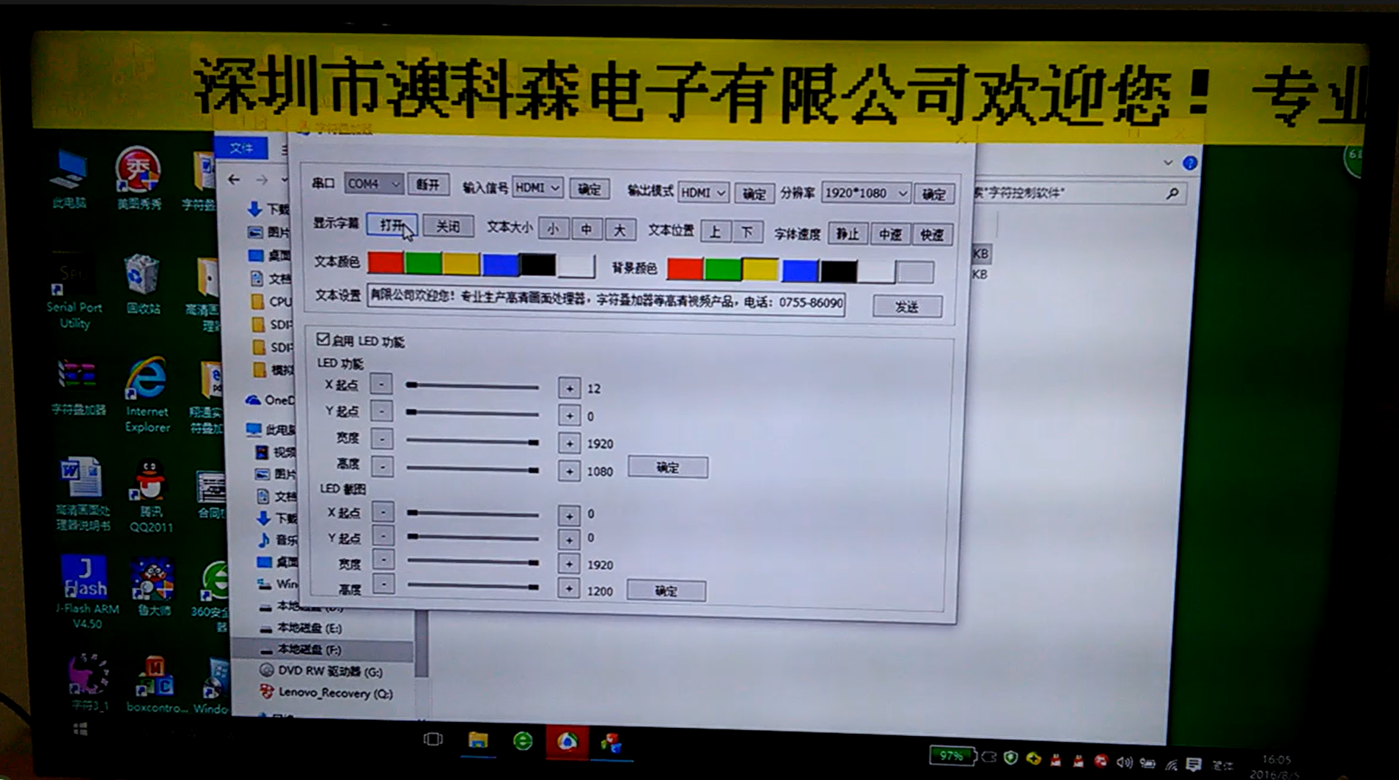Open the 文件 tab in Explorer
The width and height of the screenshot is (1399, 780).
[x=241, y=148]
